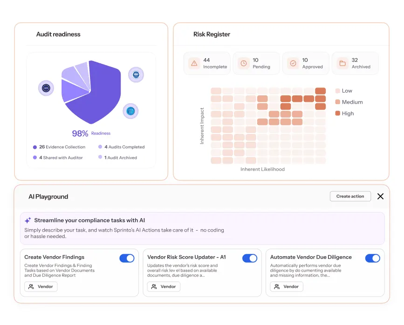
Task: Click the 4 Shared with Auditor legend dot
Action: point(35,158)
